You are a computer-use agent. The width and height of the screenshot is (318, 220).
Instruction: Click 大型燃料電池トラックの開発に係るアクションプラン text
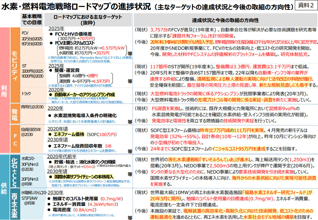[x=195, y=94]
